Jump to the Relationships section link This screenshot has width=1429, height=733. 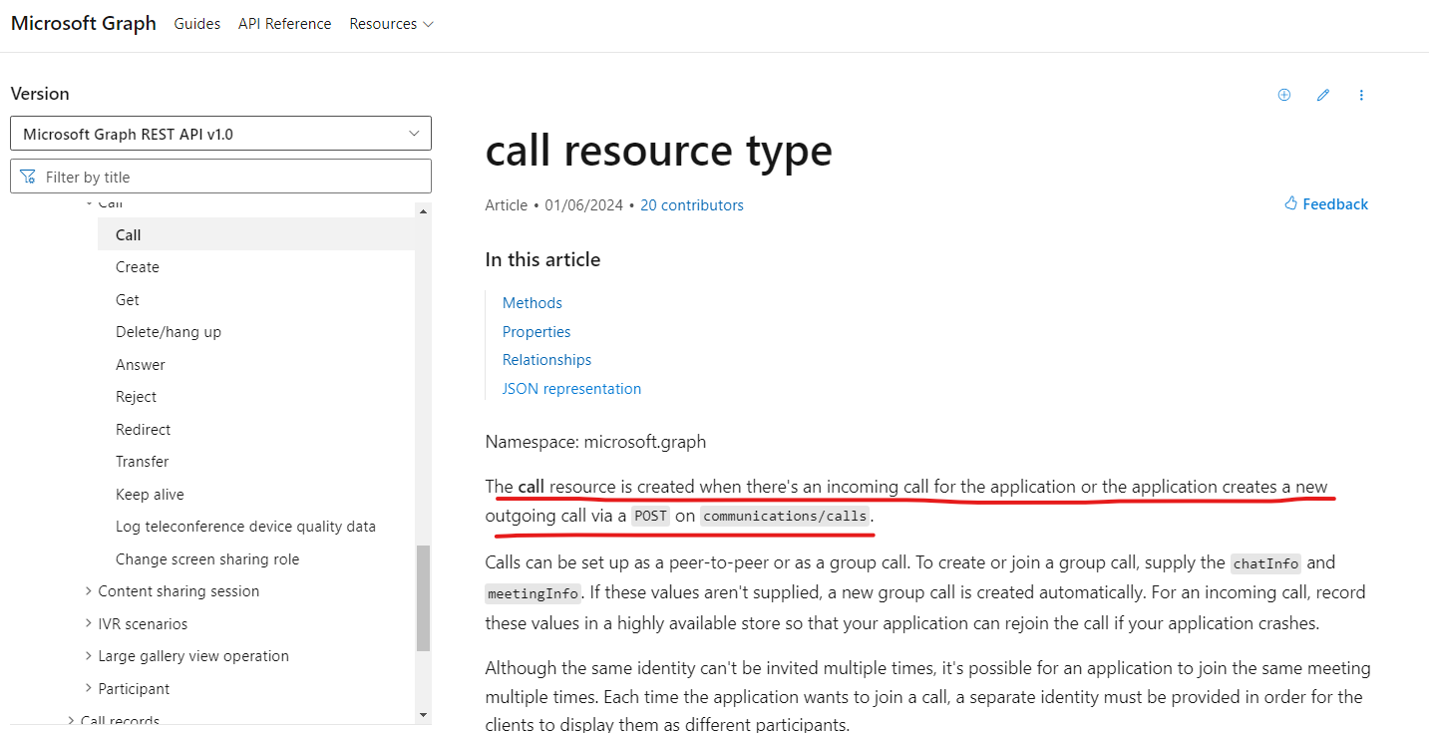(x=546, y=360)
